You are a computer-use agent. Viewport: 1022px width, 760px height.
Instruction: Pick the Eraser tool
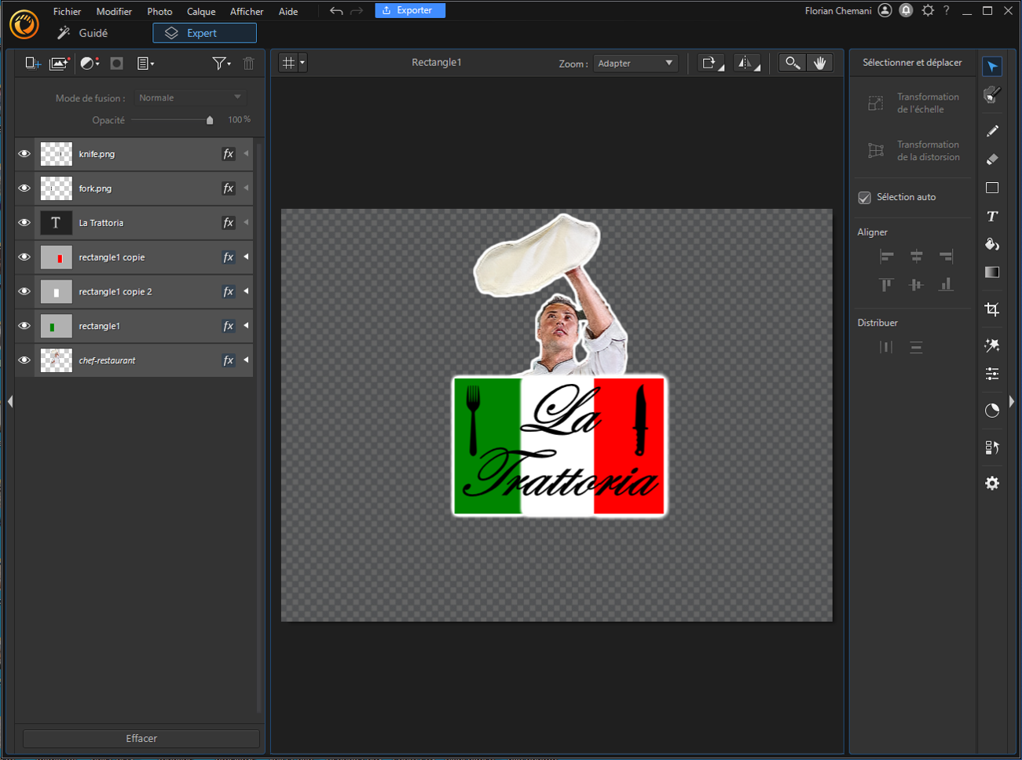(x=992, y=159)
